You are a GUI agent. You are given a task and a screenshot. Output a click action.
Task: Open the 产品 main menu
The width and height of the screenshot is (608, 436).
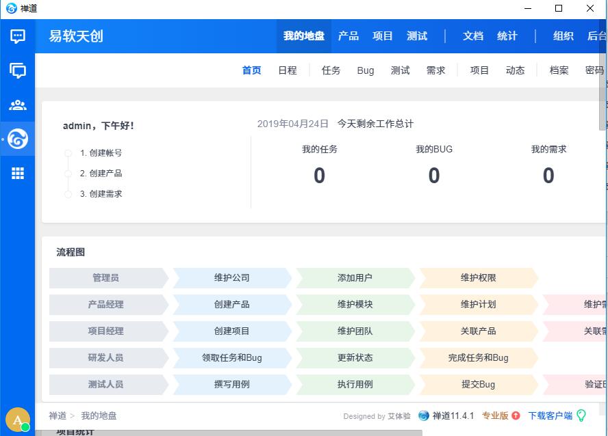click(x=349, y=36)
